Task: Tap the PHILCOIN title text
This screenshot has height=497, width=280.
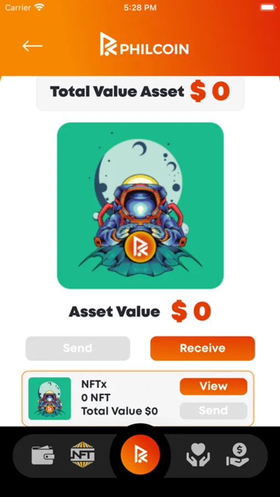Action: [155, 49]
